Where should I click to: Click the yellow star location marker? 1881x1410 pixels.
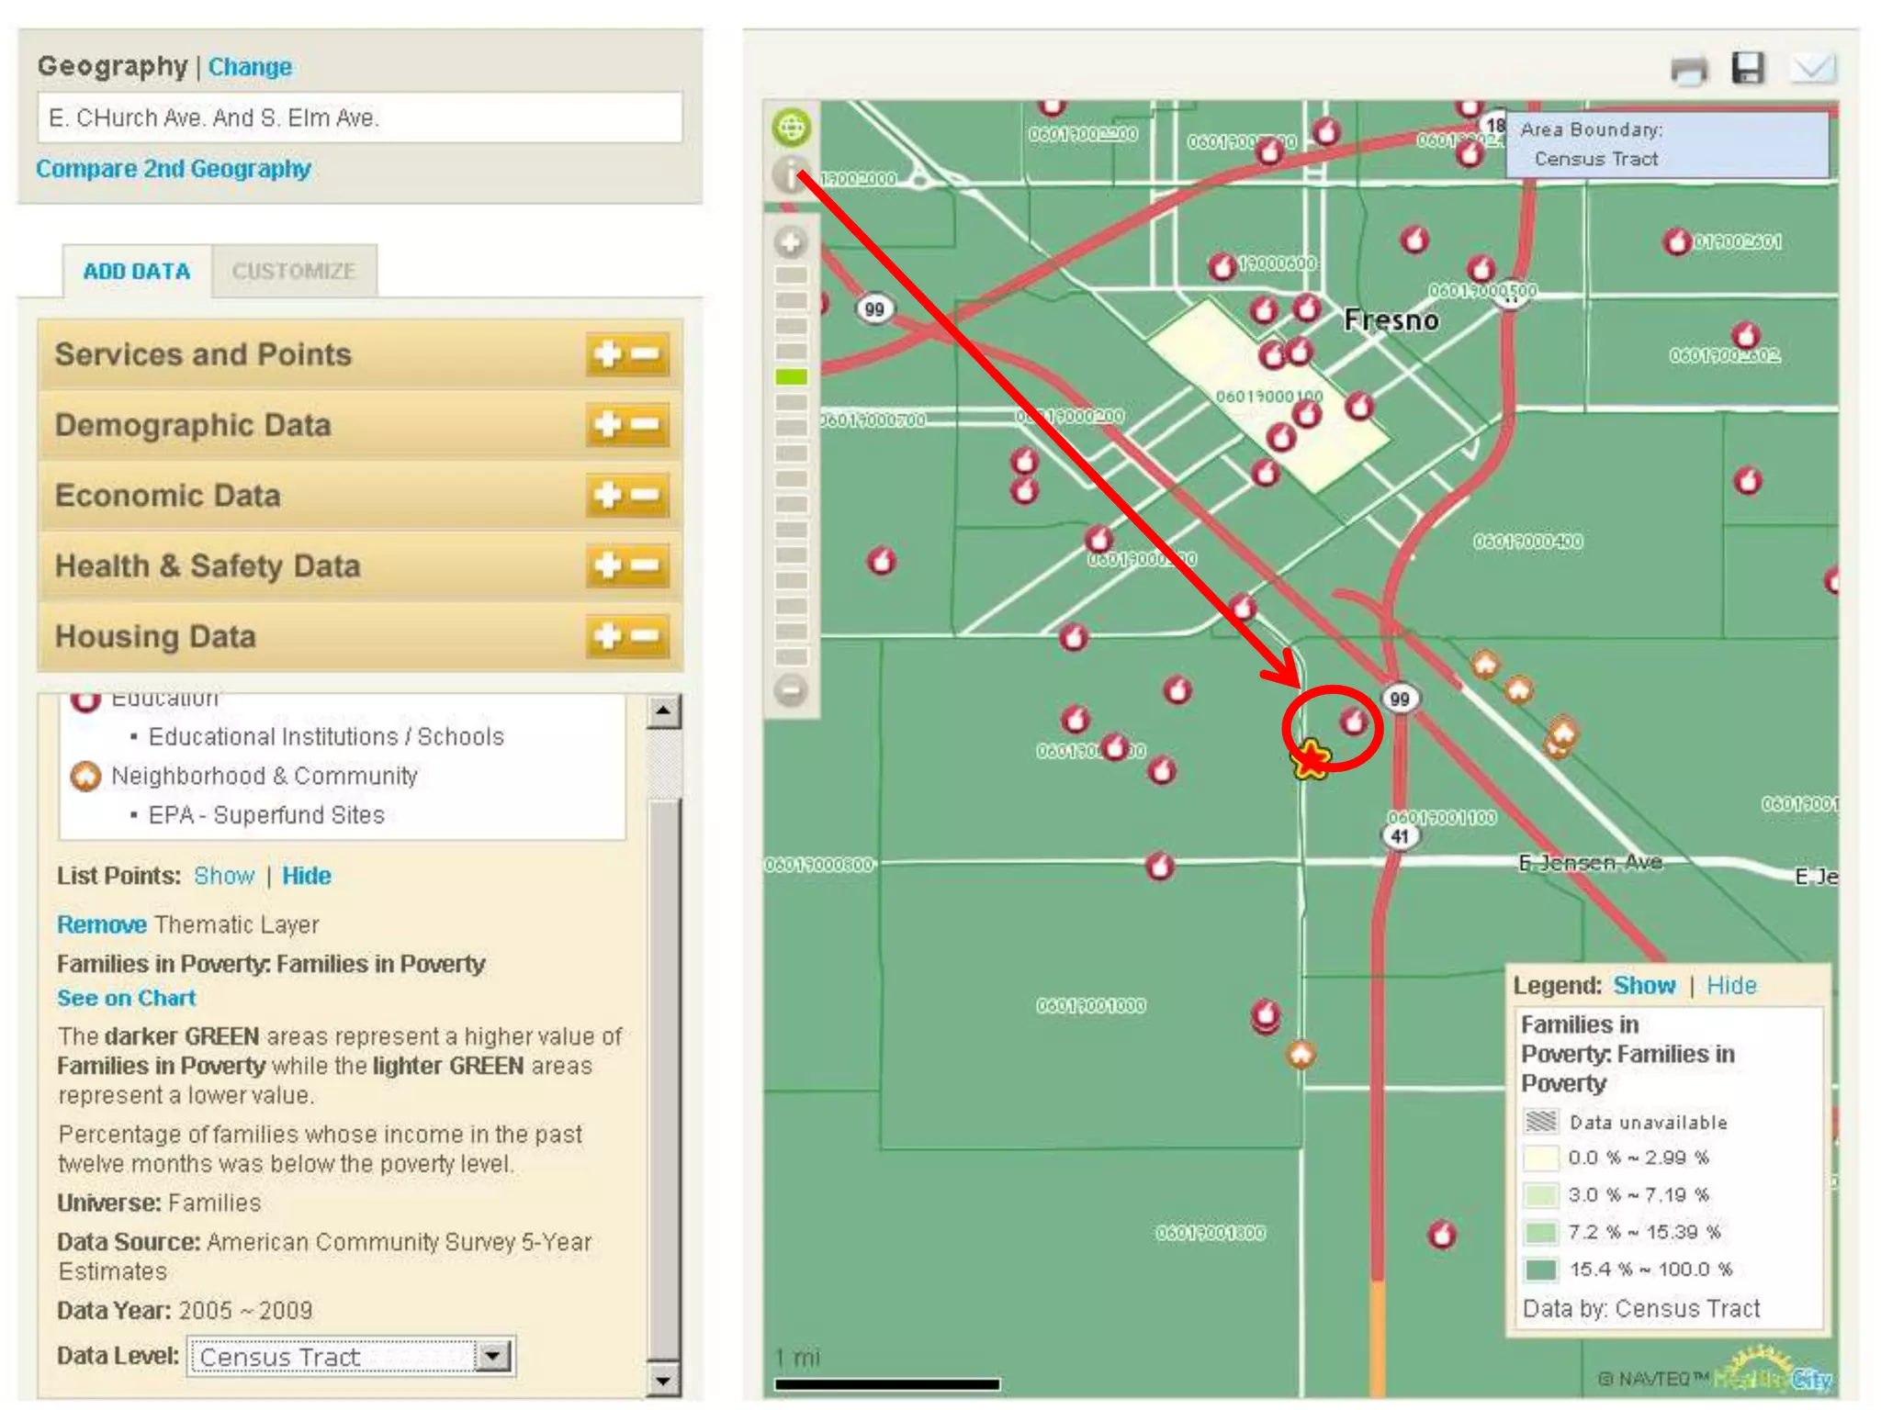tap(1311, 759)
